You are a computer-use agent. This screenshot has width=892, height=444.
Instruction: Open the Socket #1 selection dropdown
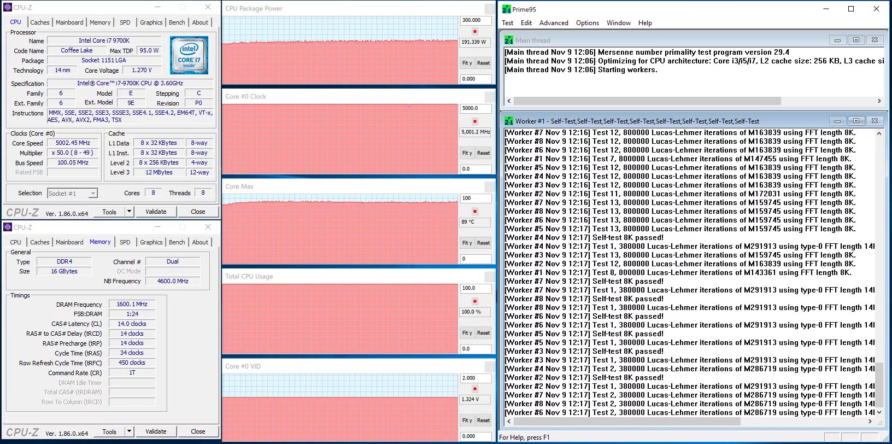click(x=93, y=194)
